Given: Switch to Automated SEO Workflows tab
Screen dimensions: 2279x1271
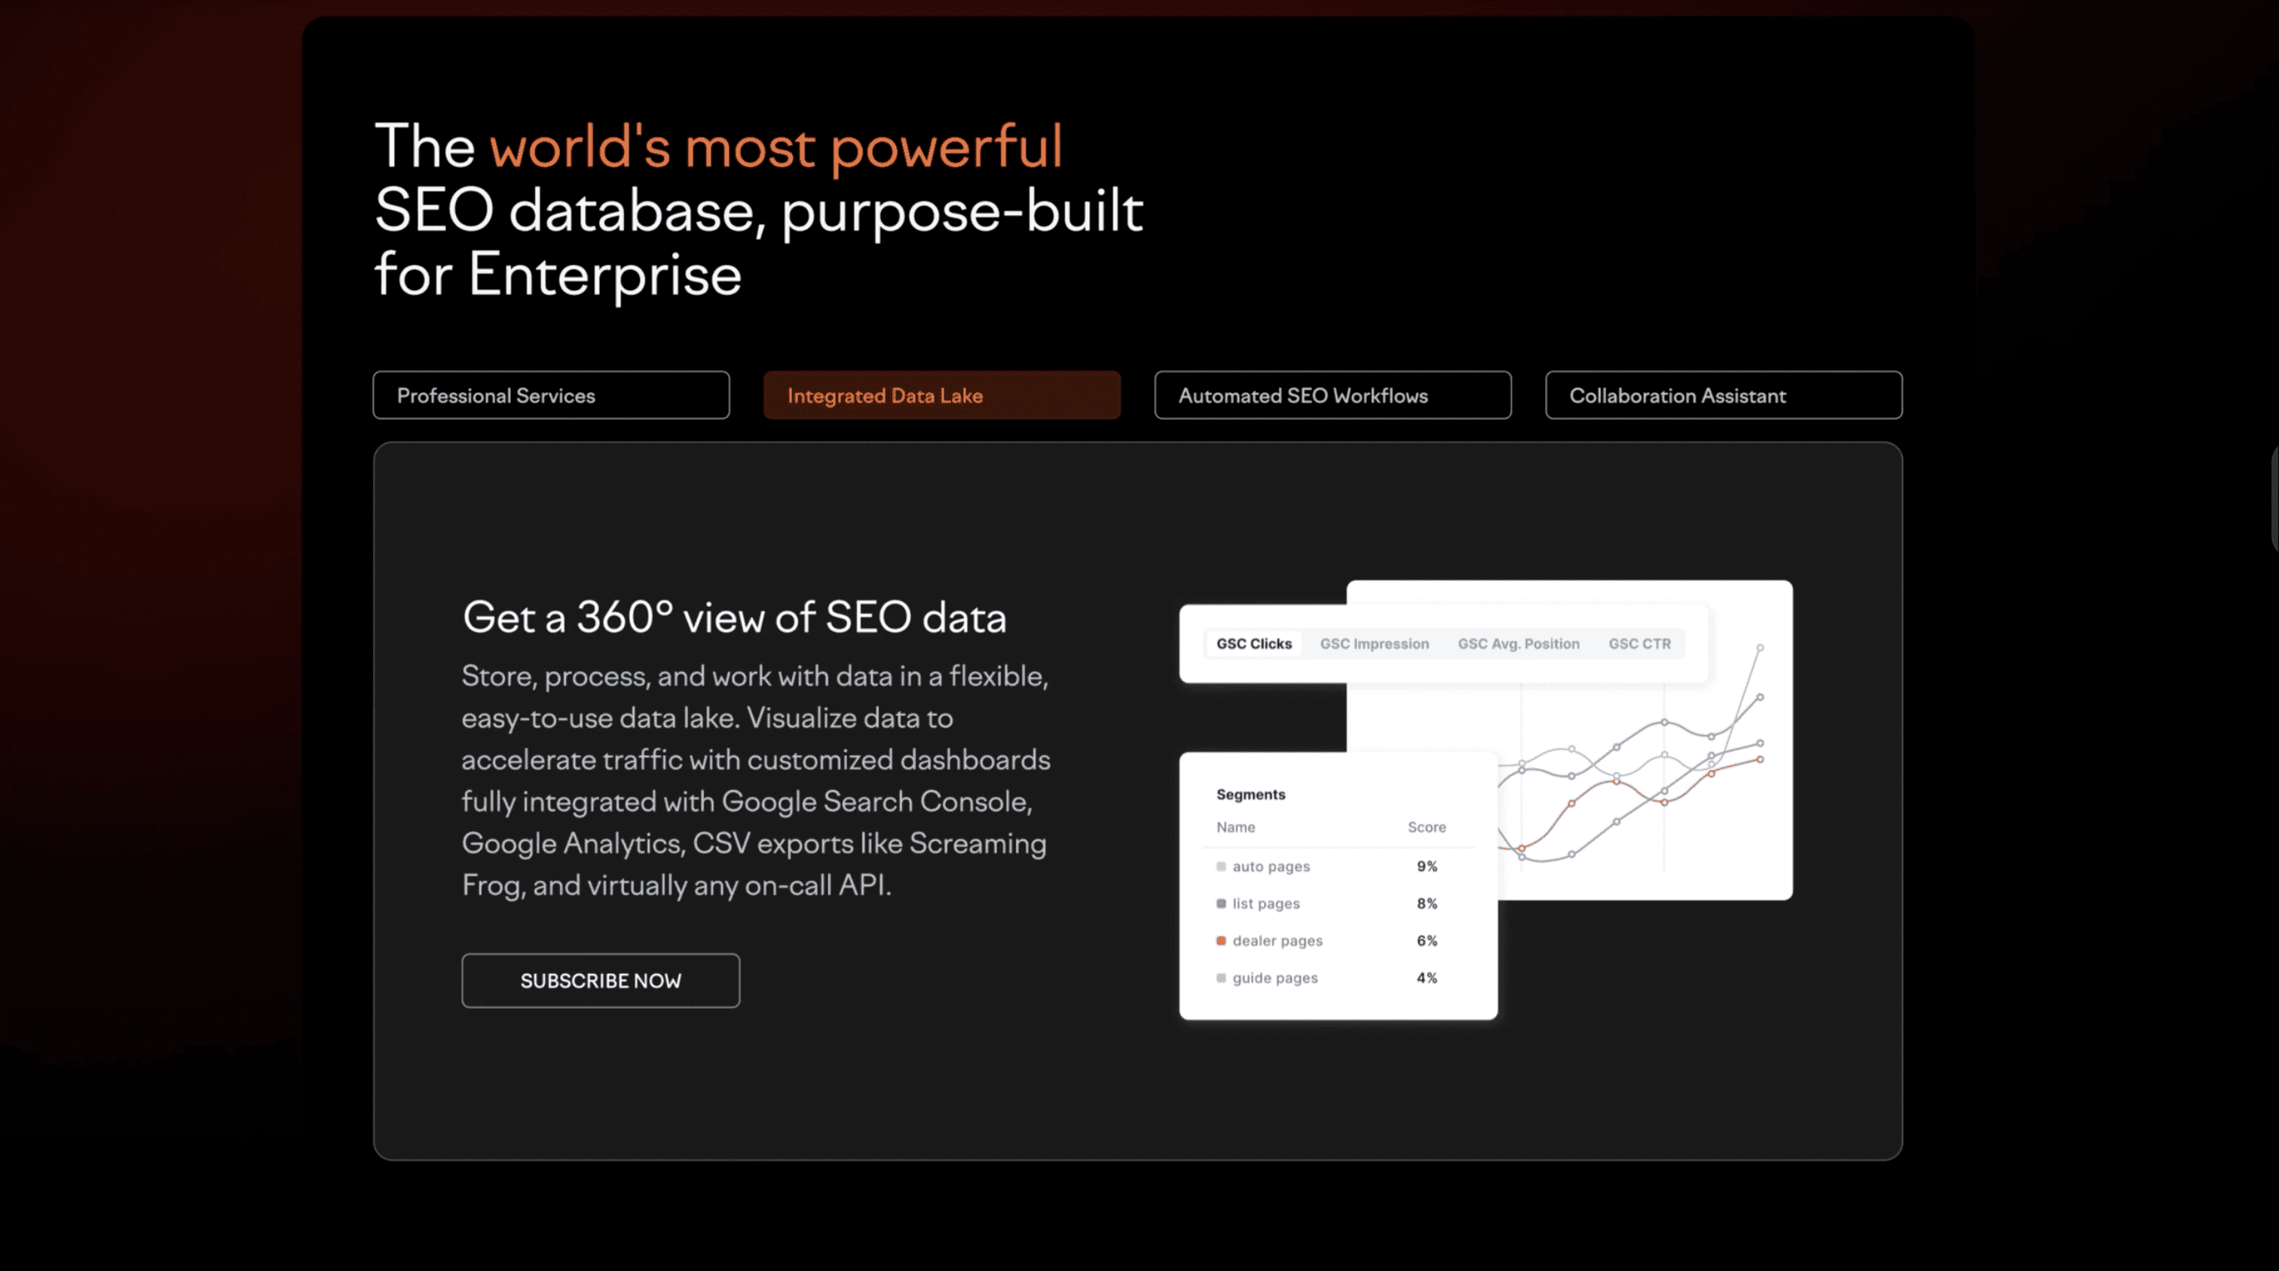Looking at the screenshot, I should coord(1332,396).
